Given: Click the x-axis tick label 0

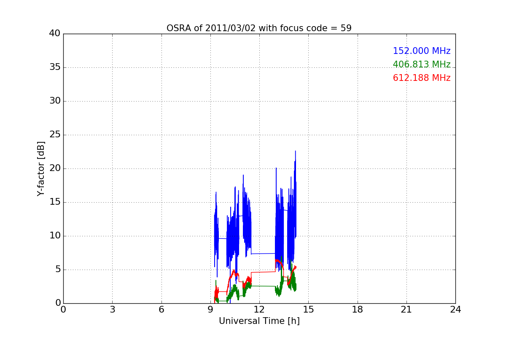Looking at the screenshot, I should (x=63, y=310).
